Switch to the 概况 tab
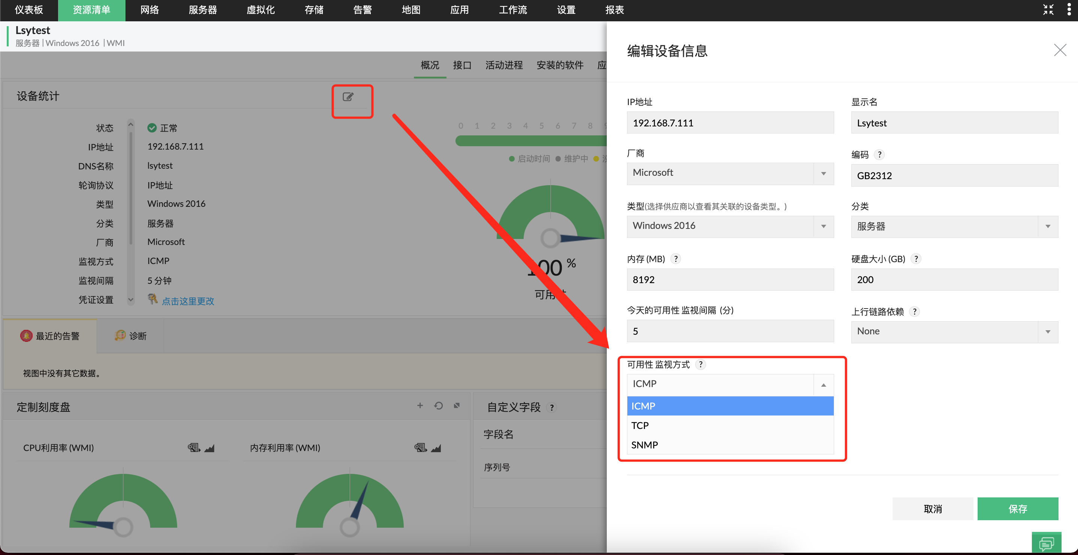Image resolution: width=1078 pixels, height=555 pixels. pyautogui.click(x=430, y=65)
